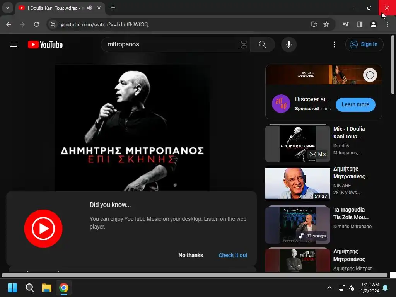This screenshot has height=297, width=396.
Task: Click the network display tray icon
Action: 341,288
